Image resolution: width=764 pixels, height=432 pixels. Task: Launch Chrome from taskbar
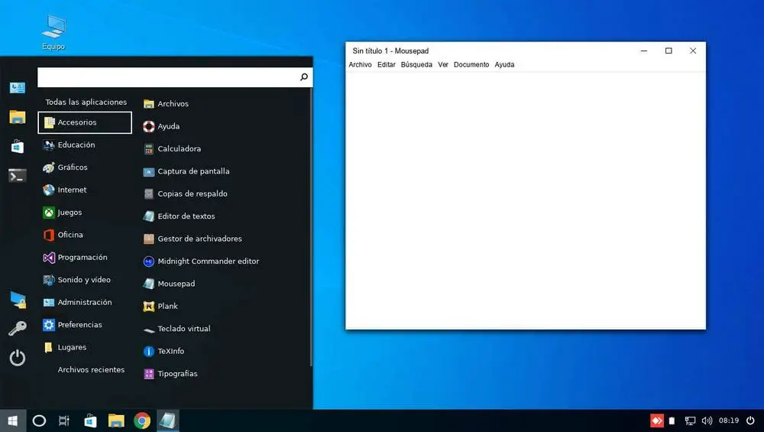[x=142, y=421]
